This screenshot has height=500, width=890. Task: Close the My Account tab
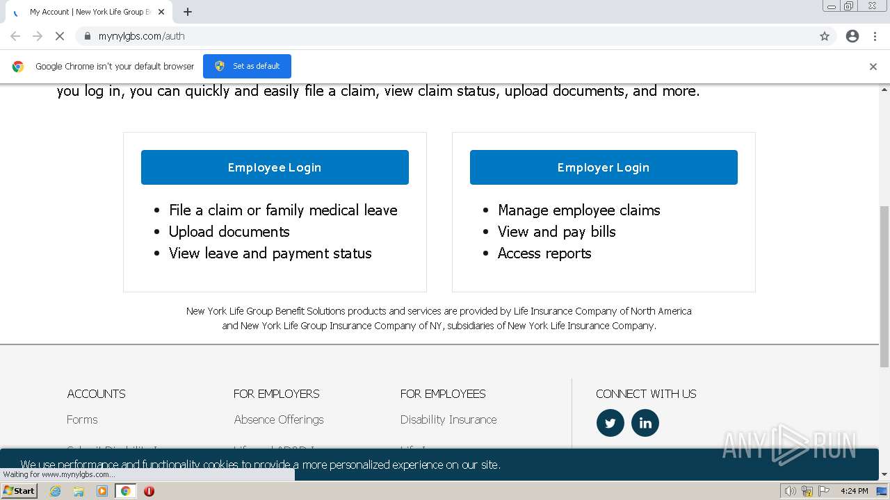[x=161, y=12]
